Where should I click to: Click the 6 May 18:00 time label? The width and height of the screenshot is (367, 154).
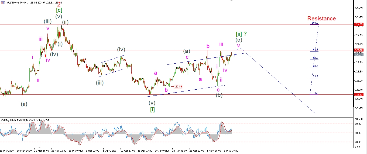point(231,151)
